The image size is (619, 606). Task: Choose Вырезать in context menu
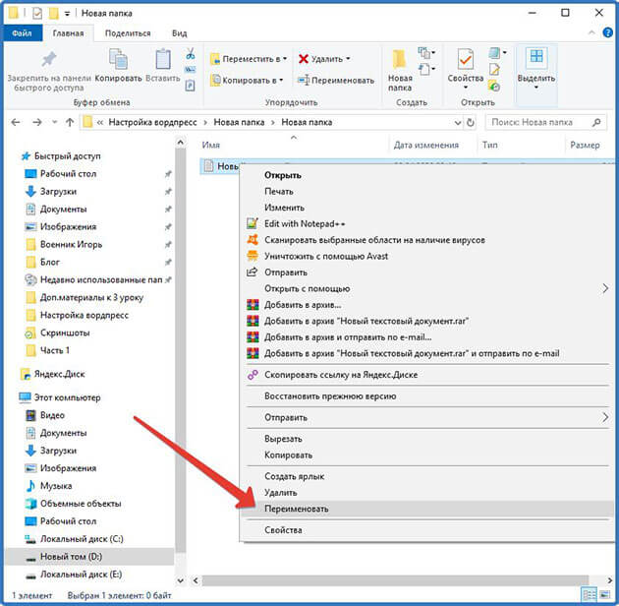point(427,439)
